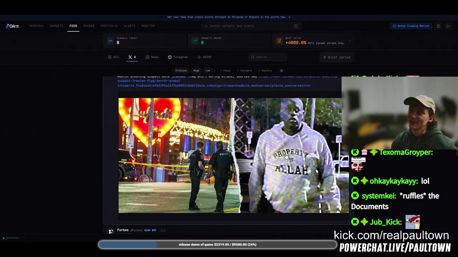458x257 pixels.
Task: Open the Topic filter dropdown
Action: point(225,71)
